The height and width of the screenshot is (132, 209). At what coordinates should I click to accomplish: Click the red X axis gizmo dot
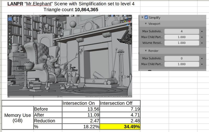(x=129, y=22)
